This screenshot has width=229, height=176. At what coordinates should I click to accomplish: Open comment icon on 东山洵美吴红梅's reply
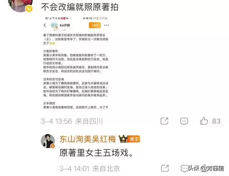click(185, 168)
